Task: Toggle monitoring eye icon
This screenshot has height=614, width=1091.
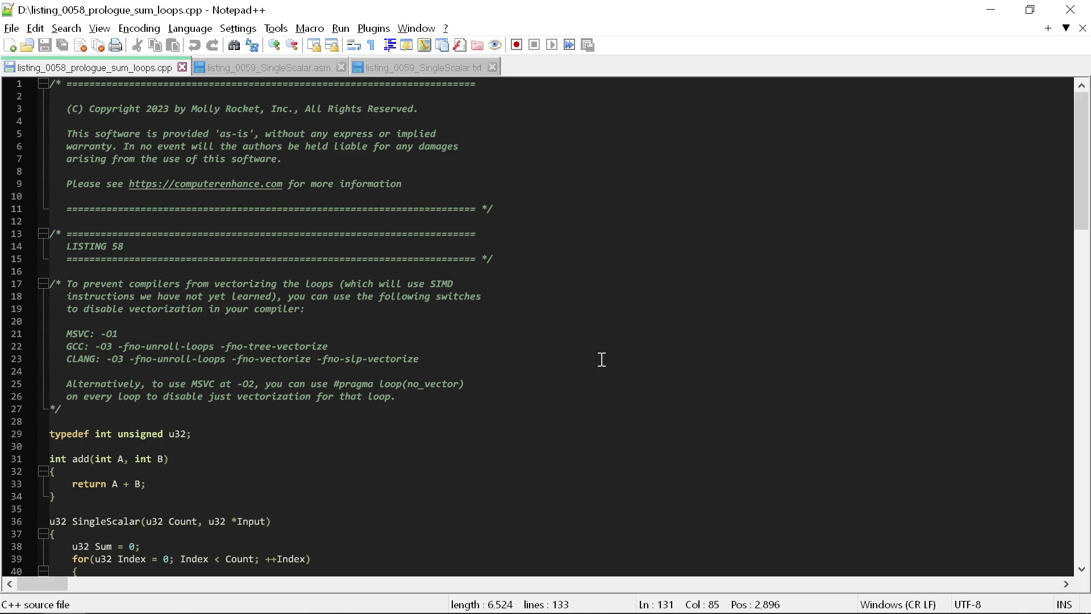Action: (x=495, y=45)
